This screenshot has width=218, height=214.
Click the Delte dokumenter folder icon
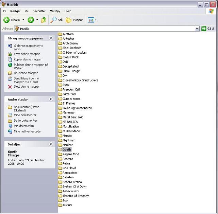(x=10, y=121)
